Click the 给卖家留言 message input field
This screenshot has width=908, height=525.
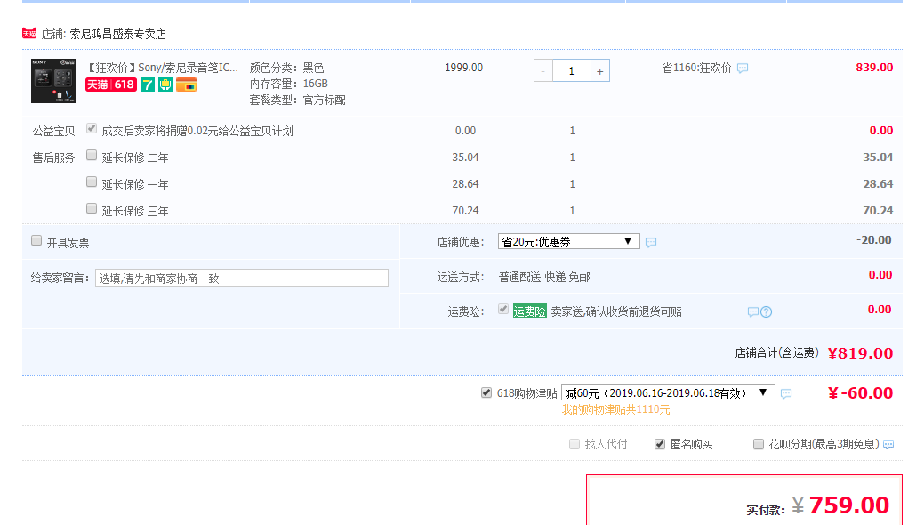click(242, 278)
